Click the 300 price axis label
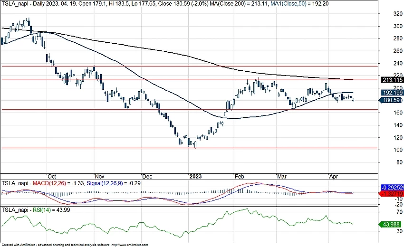 398,26
